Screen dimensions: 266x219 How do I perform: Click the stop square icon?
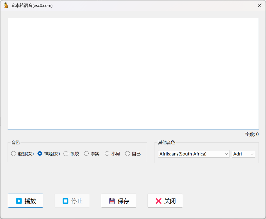[65, 201]
